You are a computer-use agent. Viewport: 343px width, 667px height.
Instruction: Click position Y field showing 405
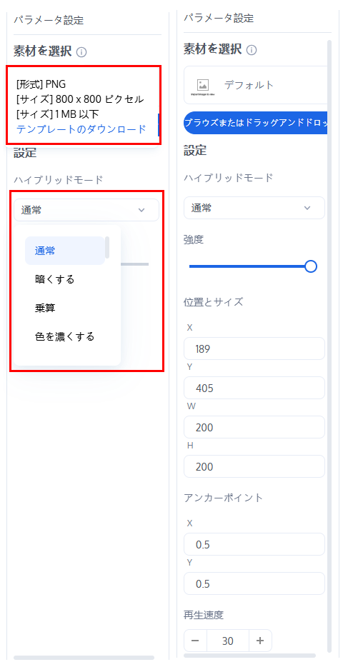[254, 388]
